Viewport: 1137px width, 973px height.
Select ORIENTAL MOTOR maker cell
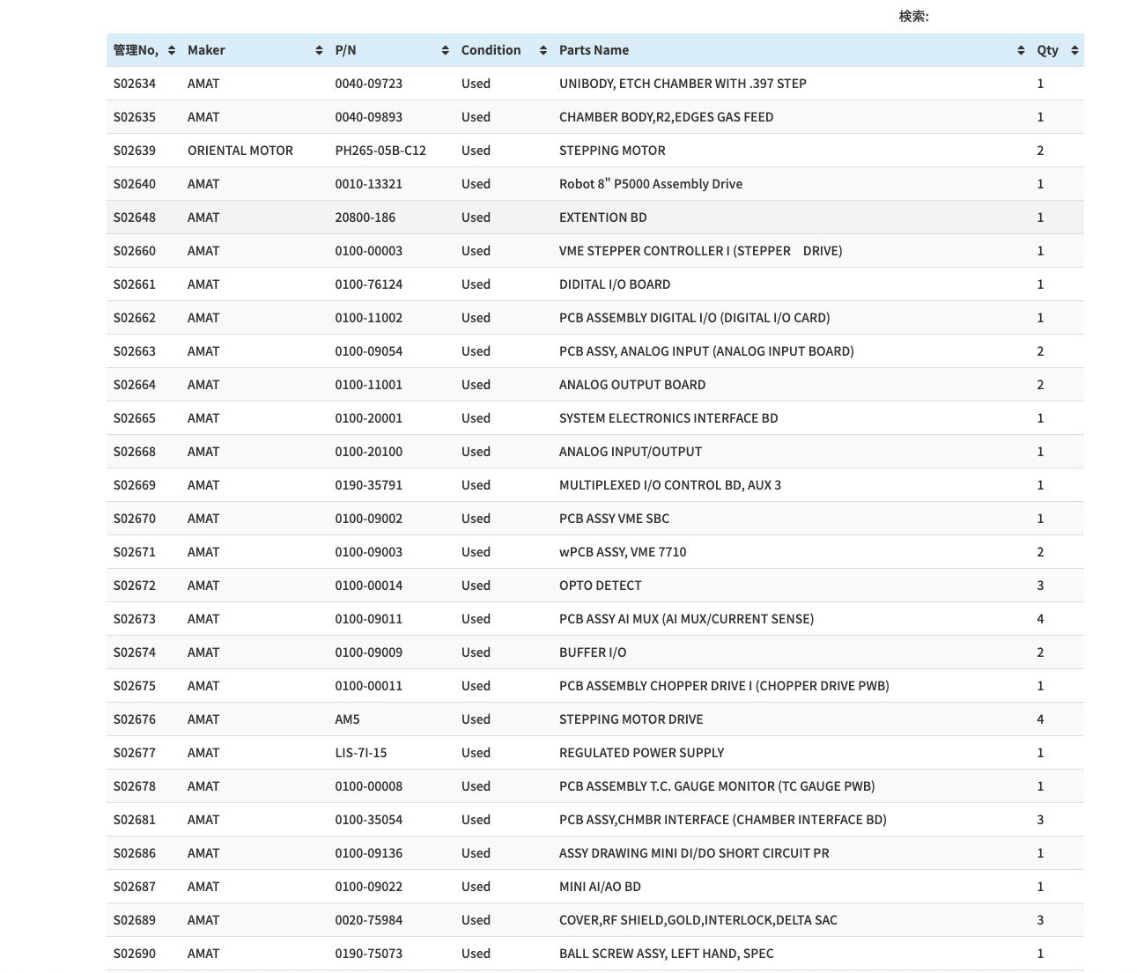coord(240,151)
